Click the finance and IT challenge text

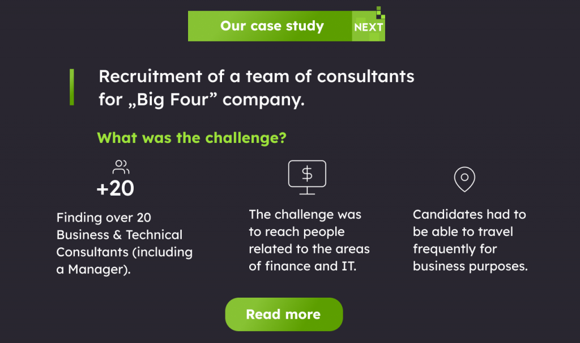309,240
